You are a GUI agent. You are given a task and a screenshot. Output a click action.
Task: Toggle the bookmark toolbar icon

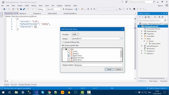(134, 9)
